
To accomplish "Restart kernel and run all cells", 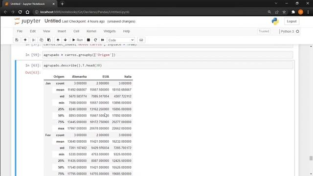I will coord(103,40).
